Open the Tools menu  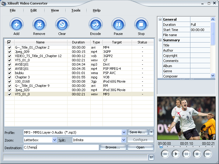pyautogui.click(x=76, y=10)
